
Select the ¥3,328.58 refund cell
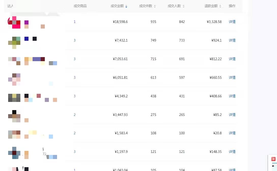[x=214, y=22]
